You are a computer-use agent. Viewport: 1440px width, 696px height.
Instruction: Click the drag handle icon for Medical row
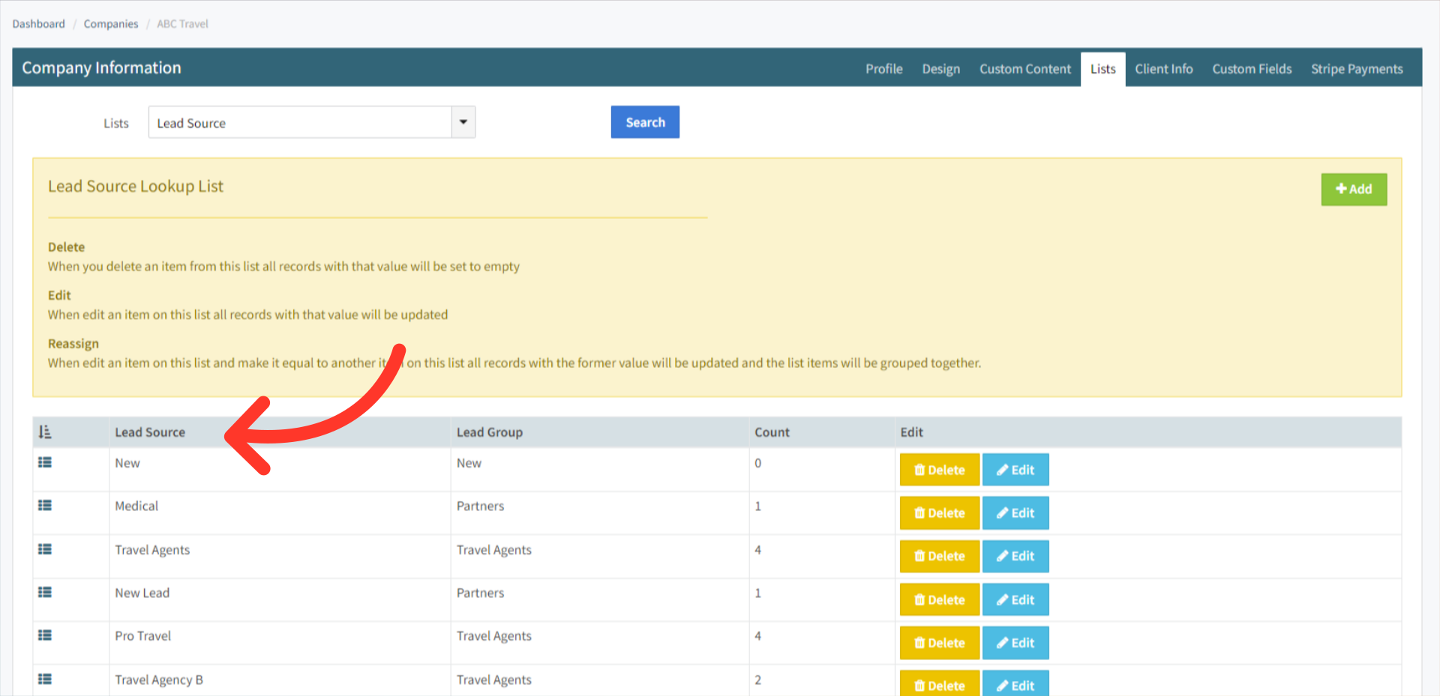45,506
